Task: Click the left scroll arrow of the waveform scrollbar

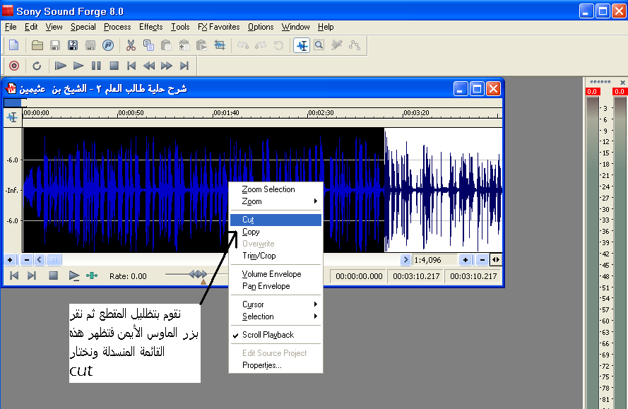Action: 40,260
